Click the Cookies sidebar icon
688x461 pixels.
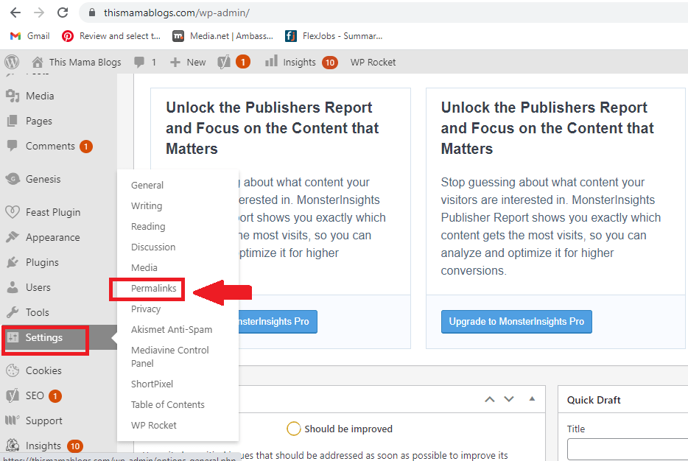click(x=13, y=370)
